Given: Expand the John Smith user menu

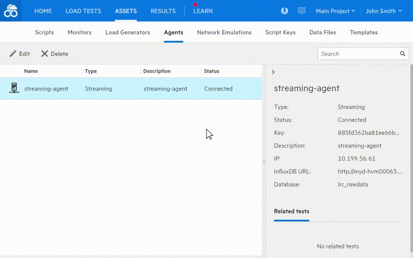Looking at the screenshot, I should coord(383,11).
